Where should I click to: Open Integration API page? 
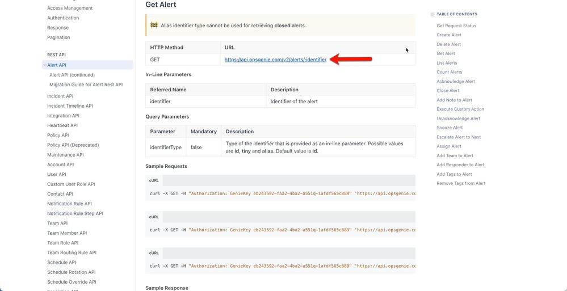click(63, 116)
